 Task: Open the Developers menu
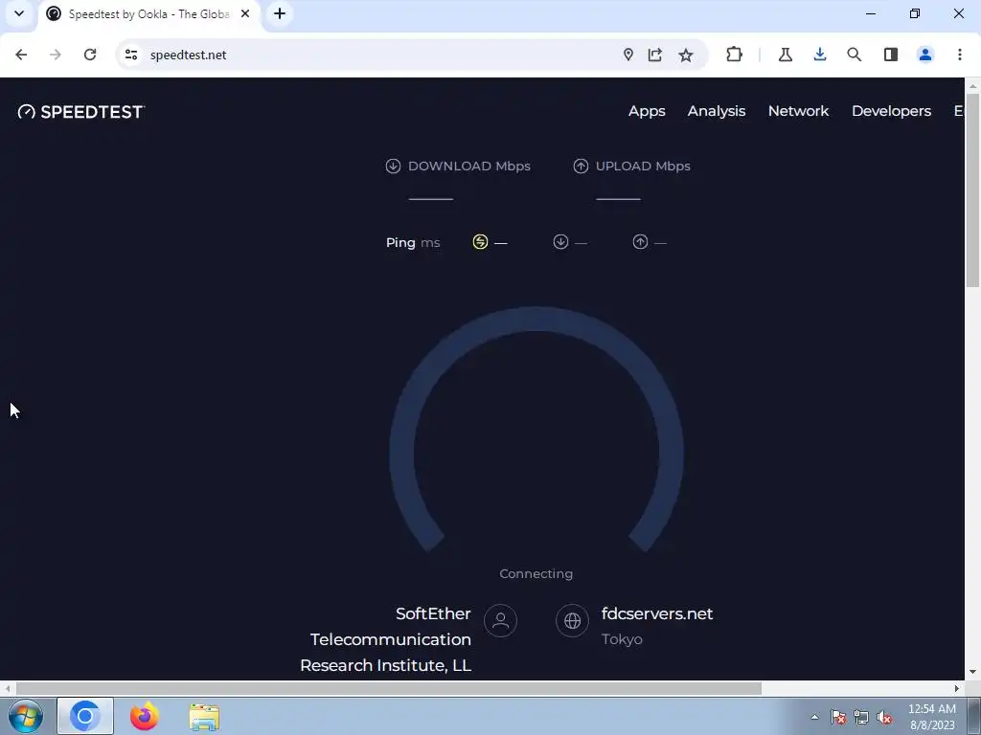point(891,111)
